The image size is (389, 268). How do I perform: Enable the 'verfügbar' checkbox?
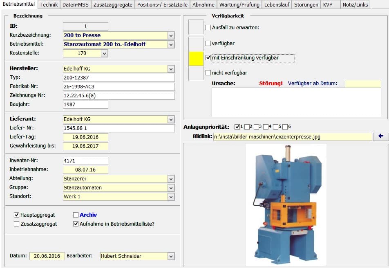pos(208,43)
